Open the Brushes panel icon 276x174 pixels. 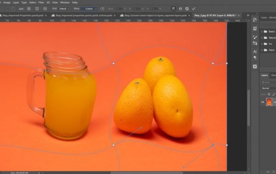coord(255,37)
